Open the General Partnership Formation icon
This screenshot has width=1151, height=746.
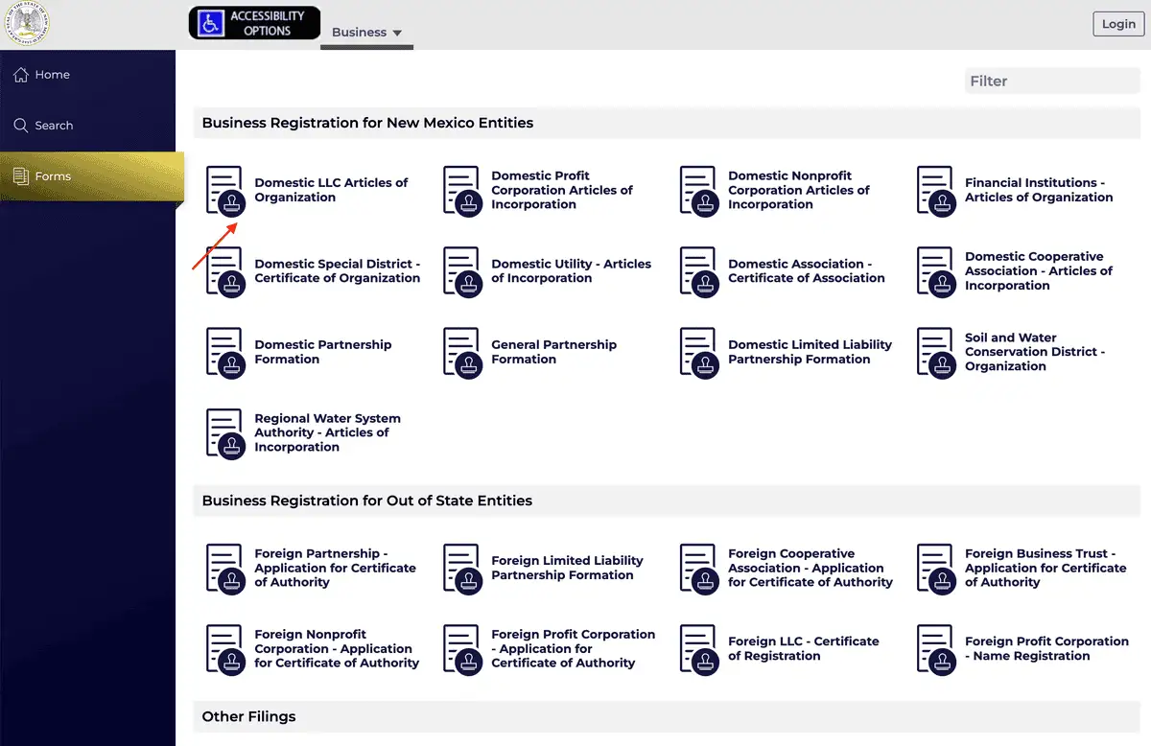(462, 353)
